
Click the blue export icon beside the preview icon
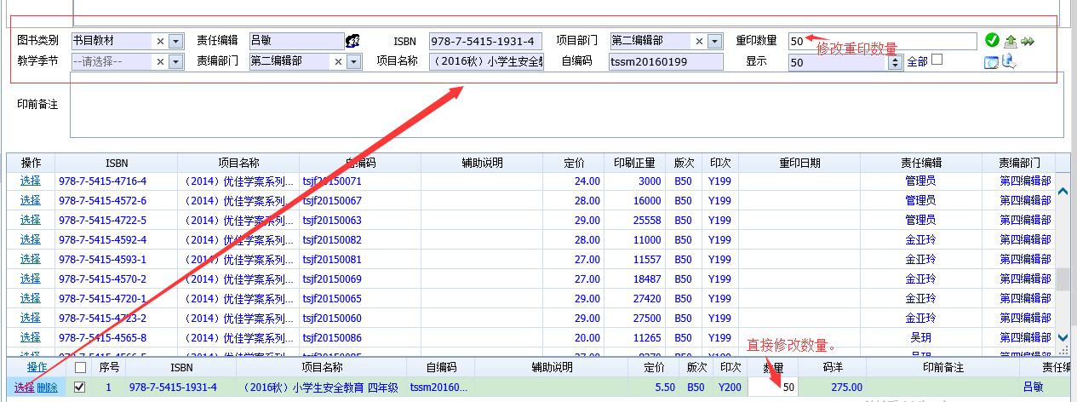(x=1009, y=61)
